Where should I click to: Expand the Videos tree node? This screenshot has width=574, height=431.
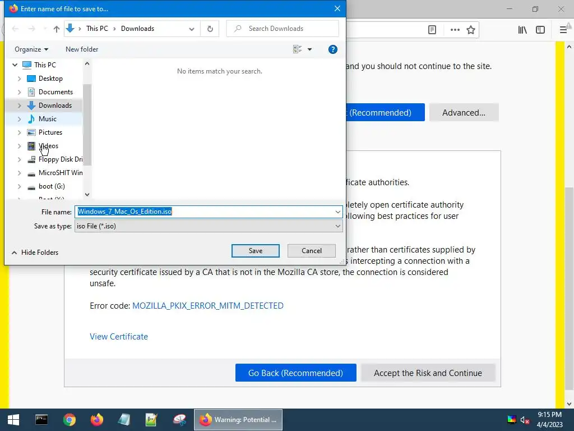pyautogui.click(x=20, y=146)
